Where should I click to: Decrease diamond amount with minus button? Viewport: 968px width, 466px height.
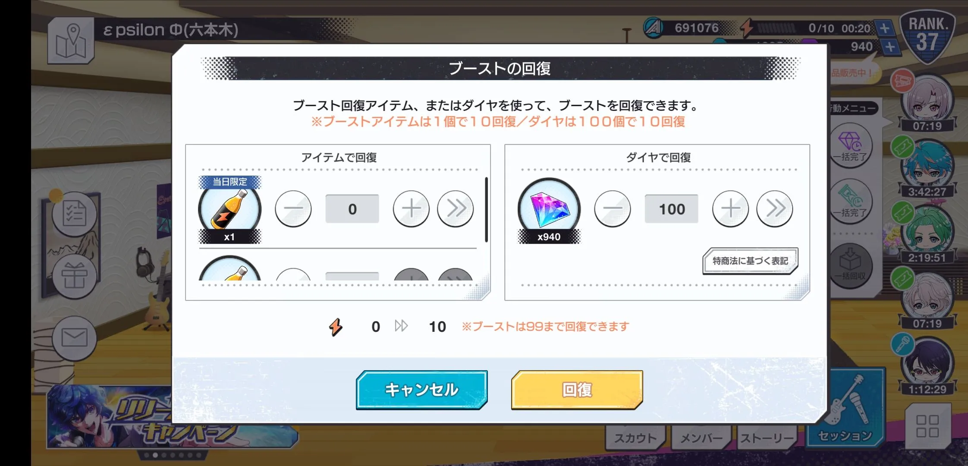613,209
